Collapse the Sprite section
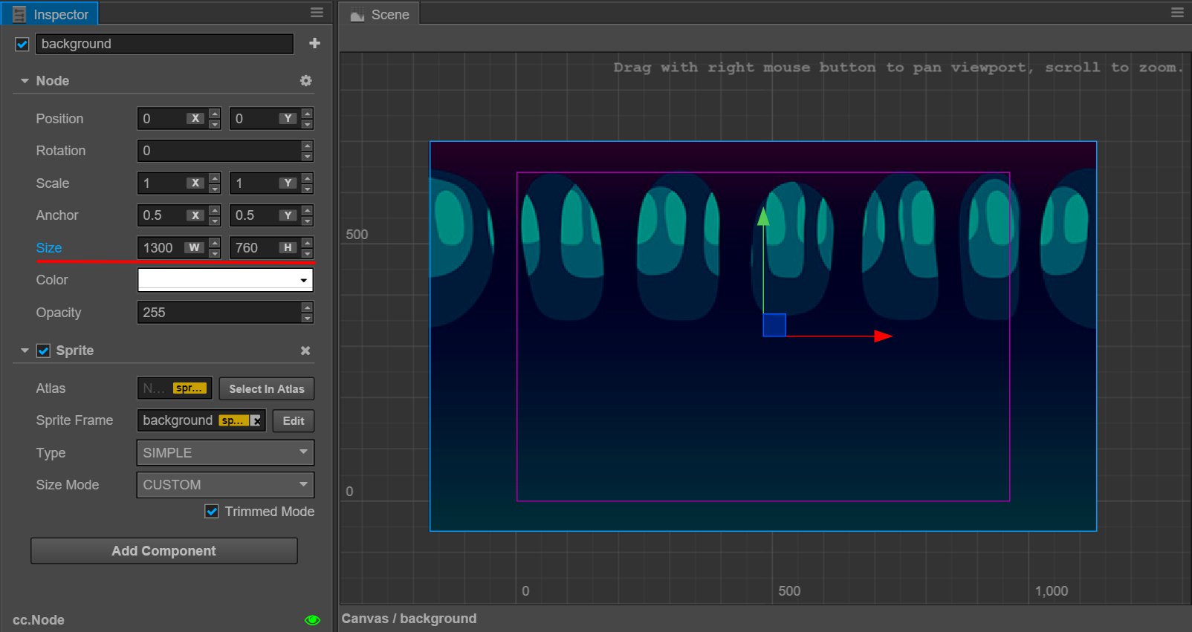The width and height of the screenshot is (1192, 632). pyautogui.click(x=25, y=351)
